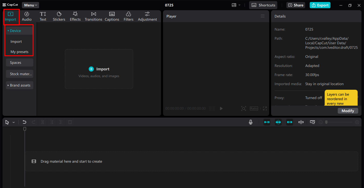This screenshot has width=364, height=188.
Task: Open the Ratio selector in Player
Action: 254,108
